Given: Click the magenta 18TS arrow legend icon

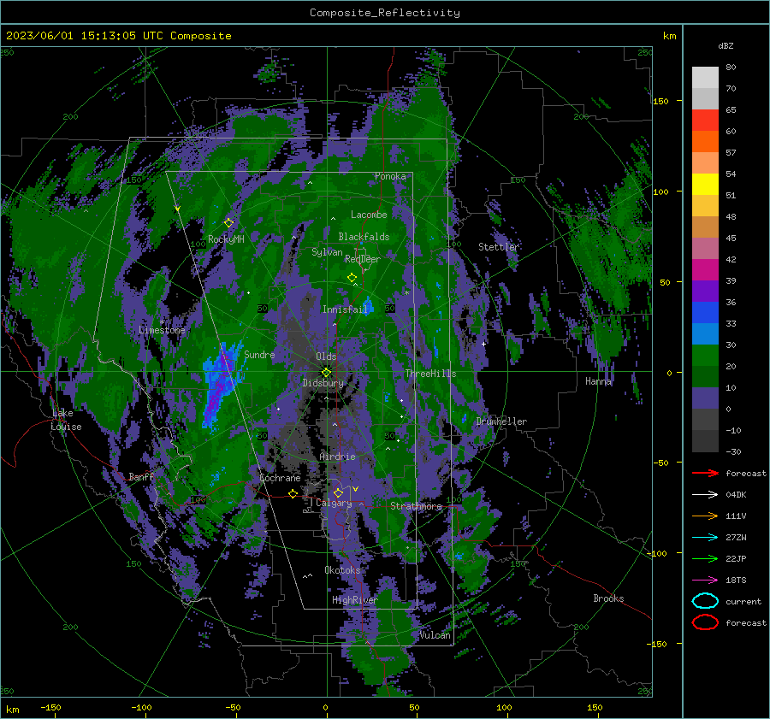Looking at the screenshot, I should click(x=705, y=581).
